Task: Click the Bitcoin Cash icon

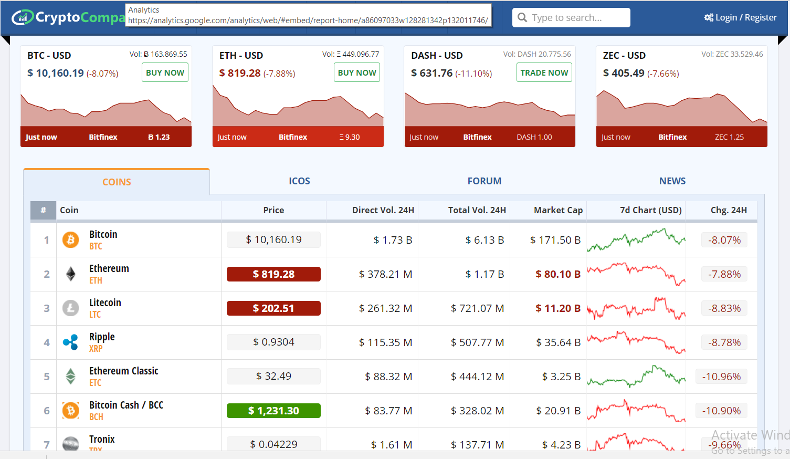Action: click(70, 410)
